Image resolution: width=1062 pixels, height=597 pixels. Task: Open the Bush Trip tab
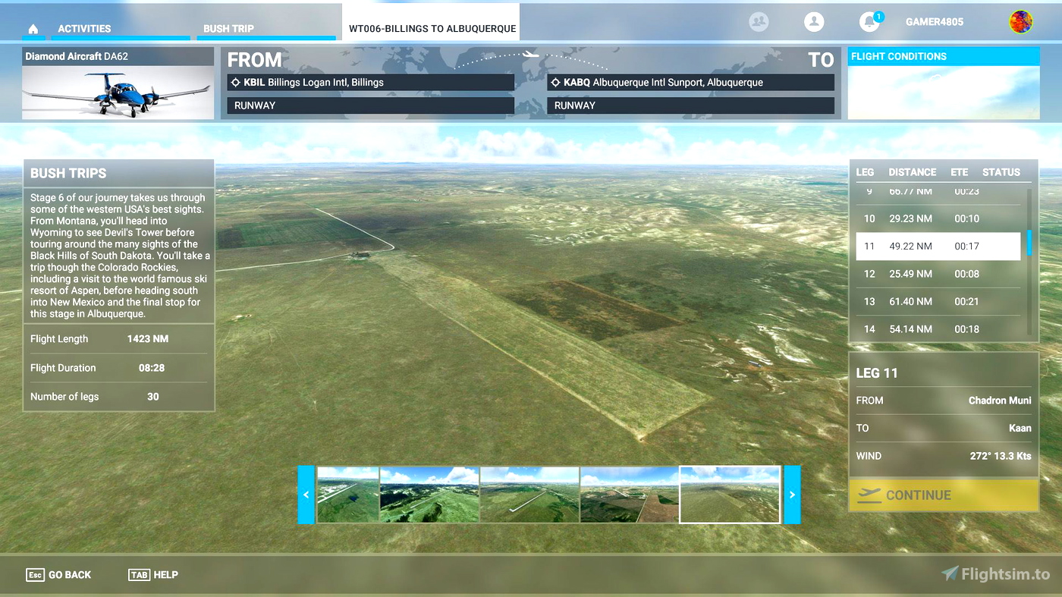pos(228,29)
